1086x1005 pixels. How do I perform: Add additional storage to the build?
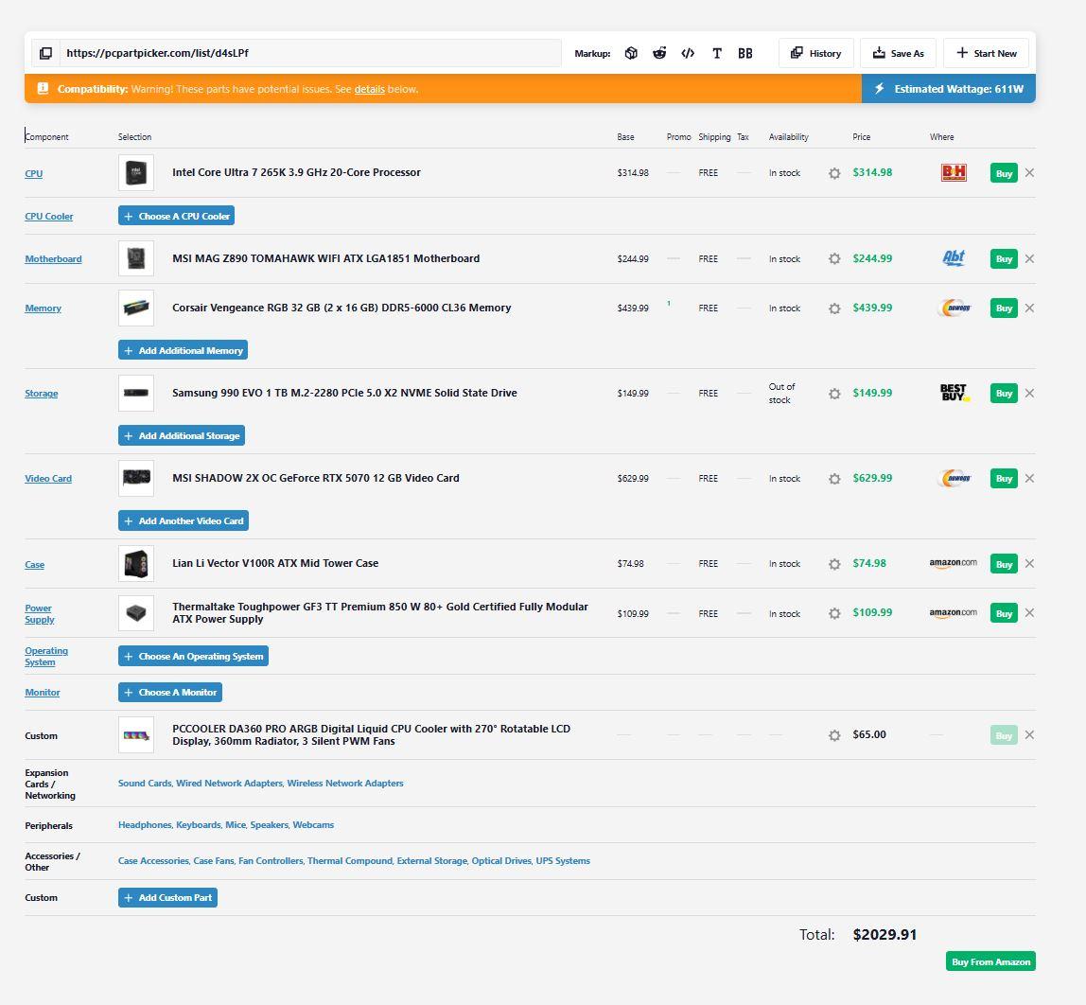(x=182, y=435)
